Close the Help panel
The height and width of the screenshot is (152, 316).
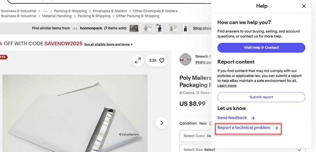(304, 6)
